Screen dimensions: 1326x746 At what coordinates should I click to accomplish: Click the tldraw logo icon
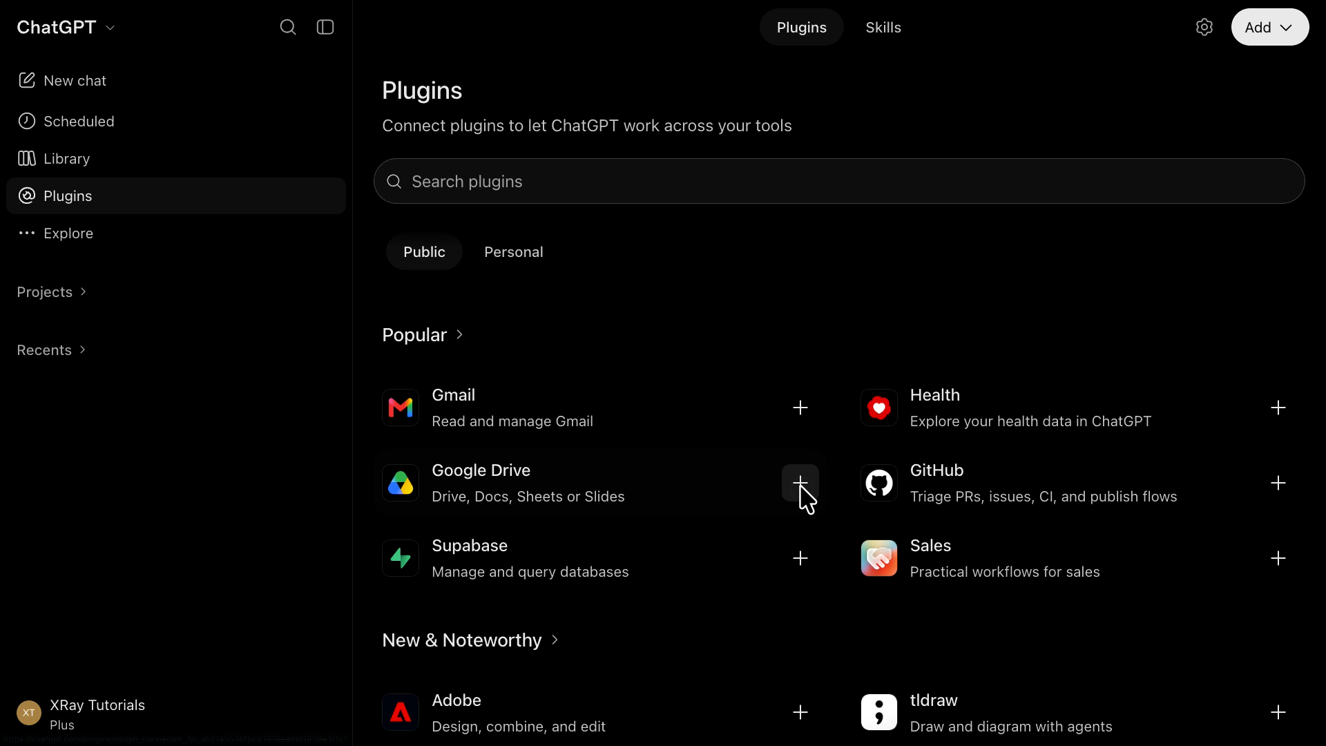(x=879, y=712)
